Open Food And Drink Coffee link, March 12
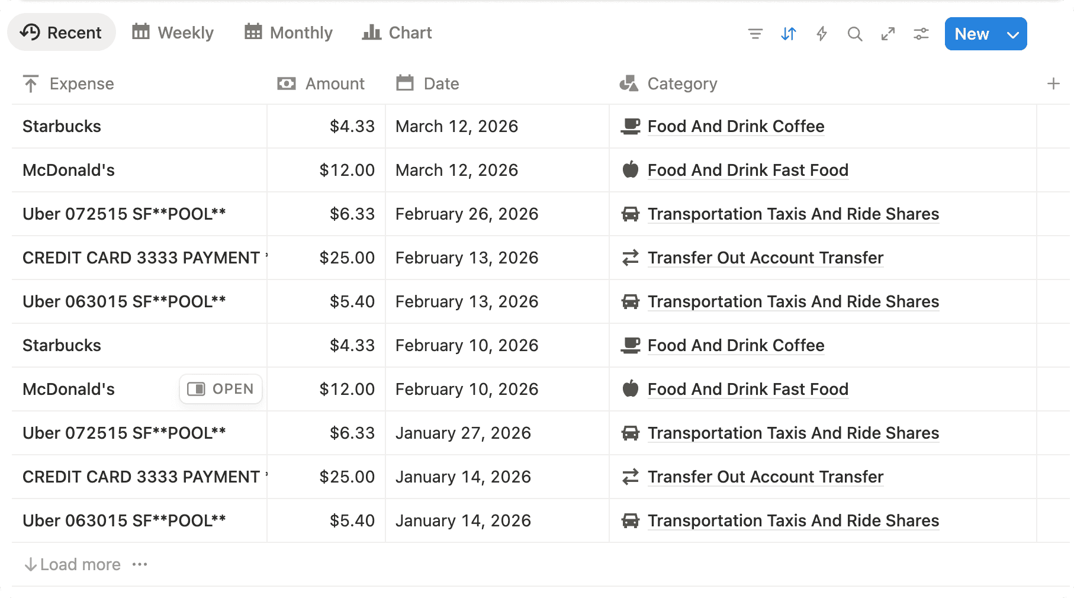The height and width of the screenshot is (598, 1074). click(x=735, y=126)
